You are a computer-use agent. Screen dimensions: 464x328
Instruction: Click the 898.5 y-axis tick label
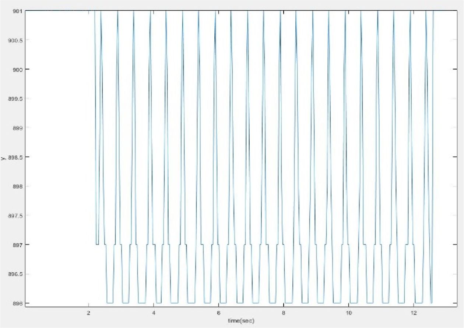click(17, 157)
